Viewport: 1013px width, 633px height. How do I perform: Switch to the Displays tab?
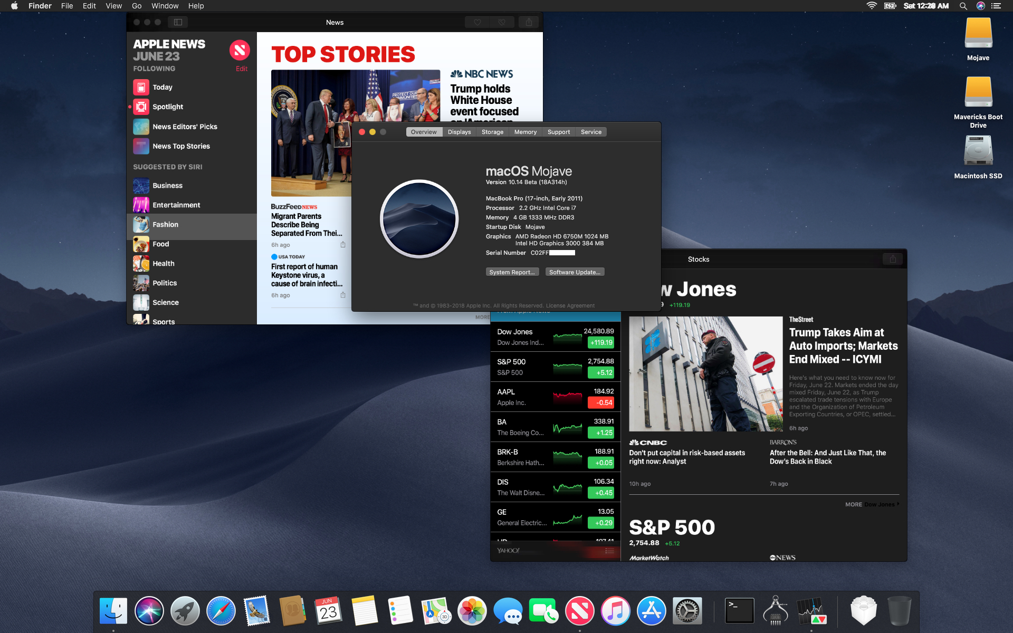[459, 132]
